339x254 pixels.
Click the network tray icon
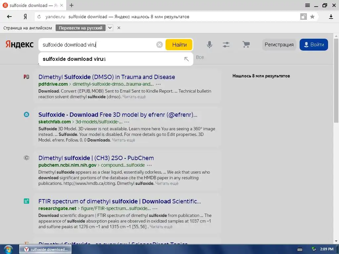pyautogui.click(x=314, y=249)
